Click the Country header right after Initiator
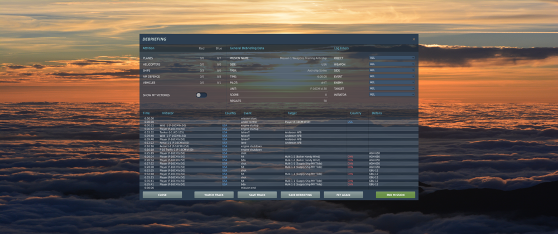The image size is (558, 234). pyautogui.click(x=230, y=113)
